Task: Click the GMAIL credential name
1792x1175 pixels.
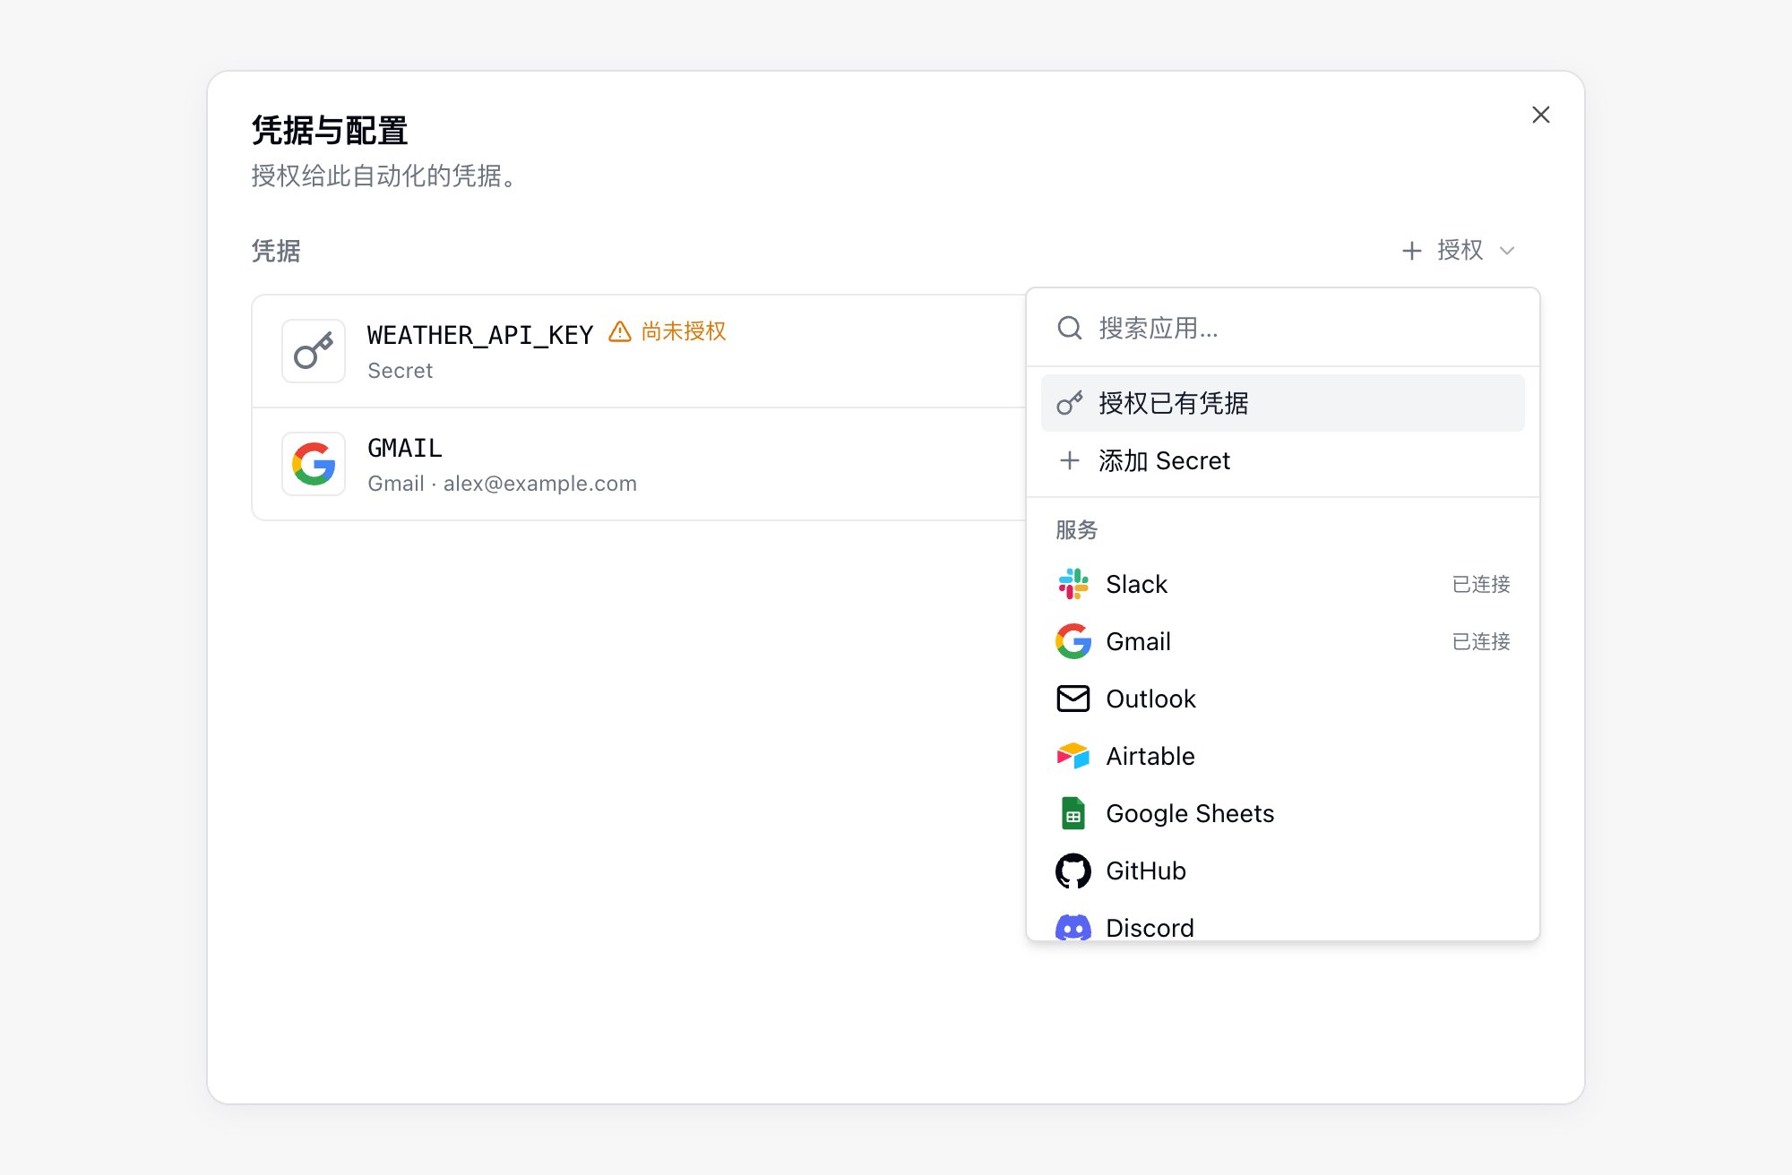Action: tap(405, 448)
